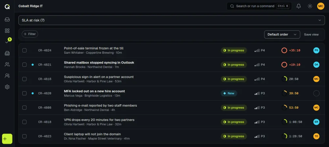Open the companies building icon
Image resolution: width=329 pixels, height=147 pixels.
point(7,53)
